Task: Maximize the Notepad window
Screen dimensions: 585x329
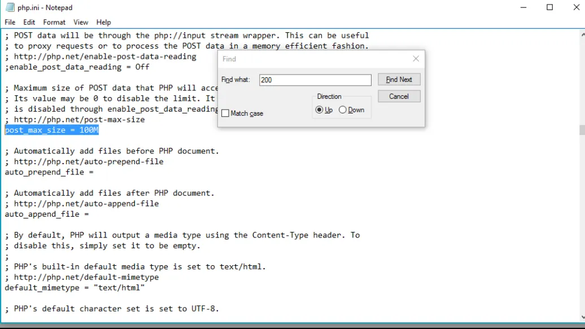Action: click(x=549, y=7)
